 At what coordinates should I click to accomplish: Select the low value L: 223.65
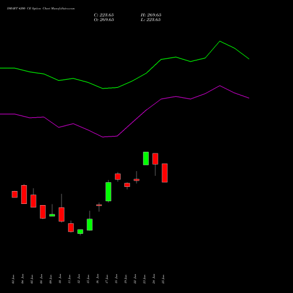tap(151, 20)
